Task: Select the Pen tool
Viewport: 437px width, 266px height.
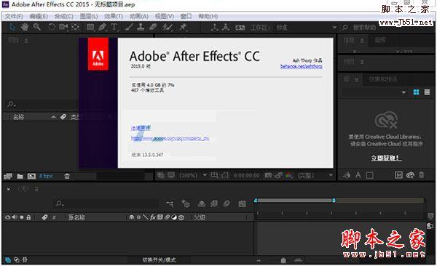Action: tap(102, 27)
